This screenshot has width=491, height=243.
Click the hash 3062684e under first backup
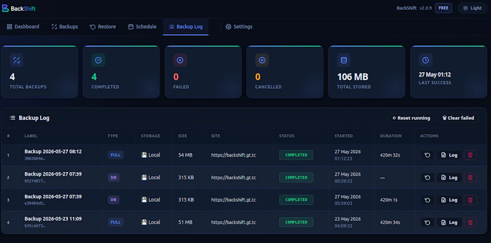pos(35,159)
